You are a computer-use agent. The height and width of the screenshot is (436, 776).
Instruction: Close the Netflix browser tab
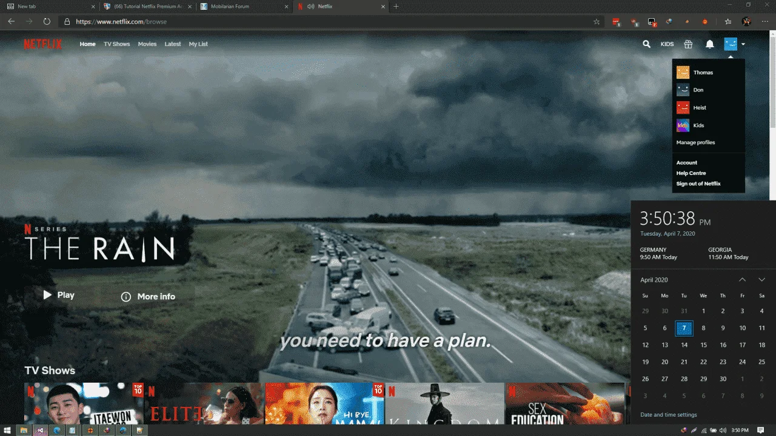click(383, 7)
